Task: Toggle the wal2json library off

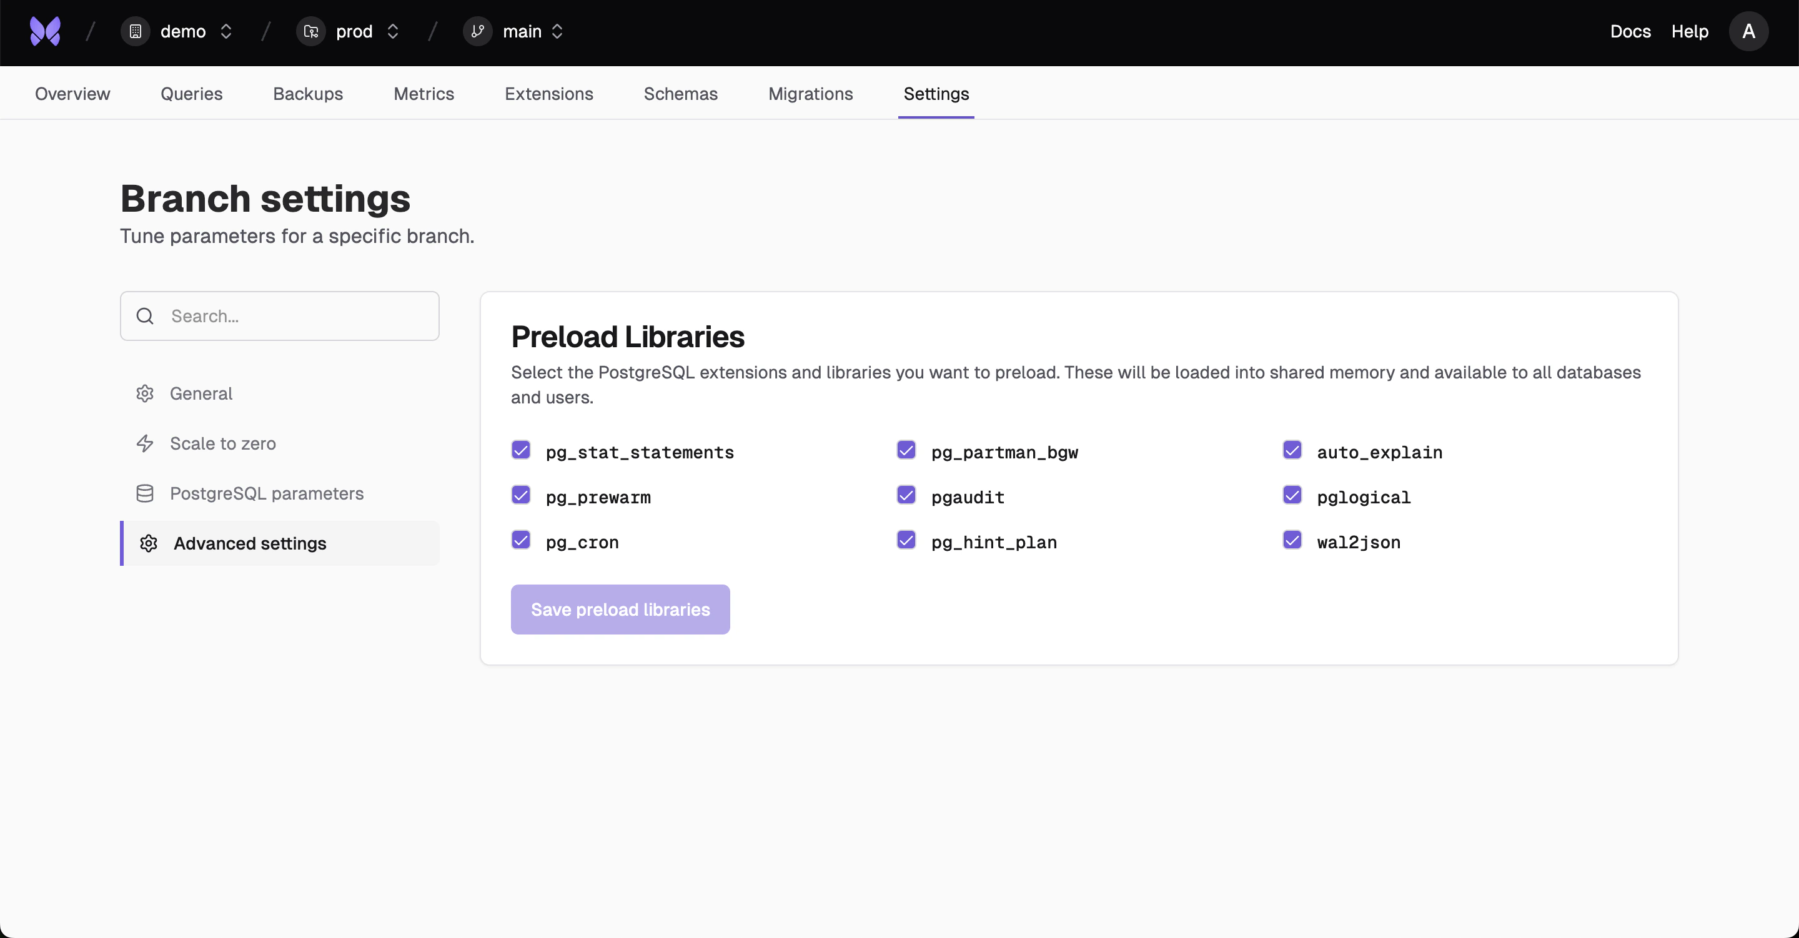Action: (1291, 540)
